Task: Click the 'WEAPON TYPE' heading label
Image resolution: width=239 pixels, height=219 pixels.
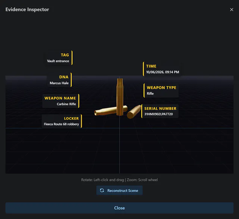Action: click(x=161, y=87)
